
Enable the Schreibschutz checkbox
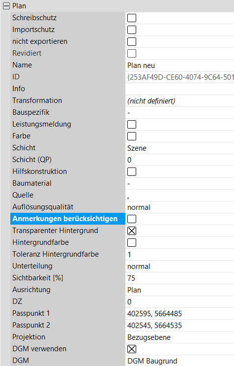[x=132, y=18]
